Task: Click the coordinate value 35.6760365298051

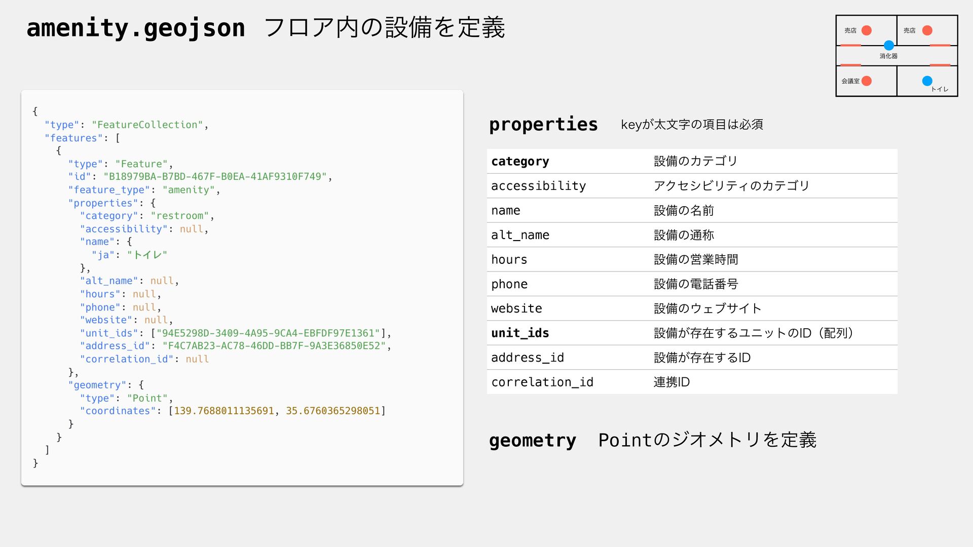Action: pos(333,411)
